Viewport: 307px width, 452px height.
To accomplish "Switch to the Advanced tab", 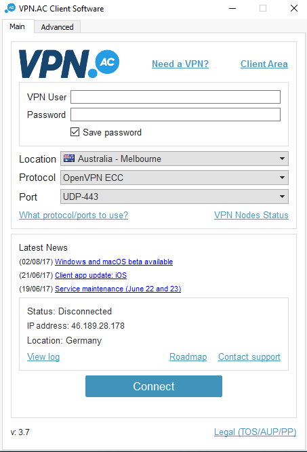I will pos(57,27).
